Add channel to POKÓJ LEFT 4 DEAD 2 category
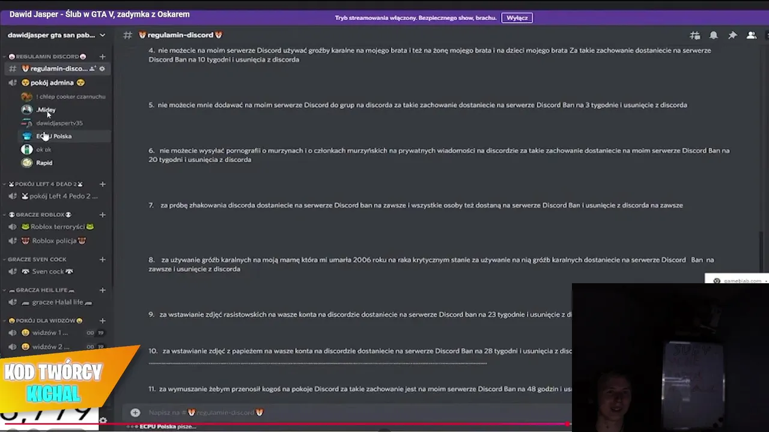Screen dimensions: 769x432 coord(102,184)
